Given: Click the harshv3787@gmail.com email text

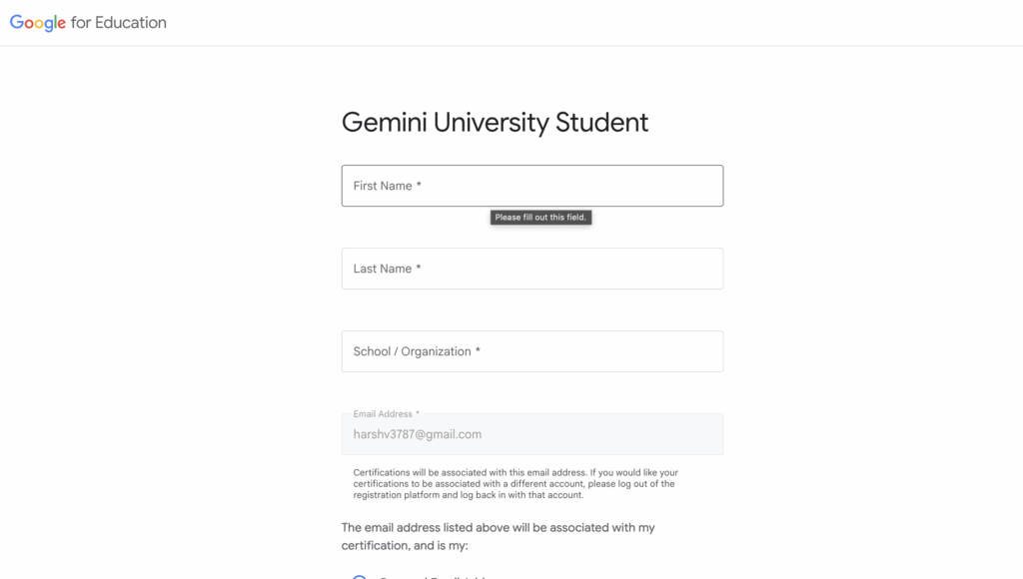Looking at the screenshot, I should pyautogui.click(x=418, y=434).
